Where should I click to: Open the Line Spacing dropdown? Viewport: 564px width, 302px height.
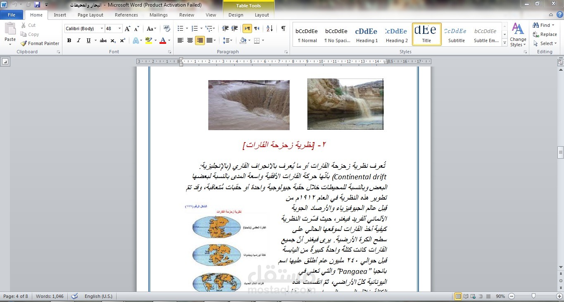(x=228, y=40)
